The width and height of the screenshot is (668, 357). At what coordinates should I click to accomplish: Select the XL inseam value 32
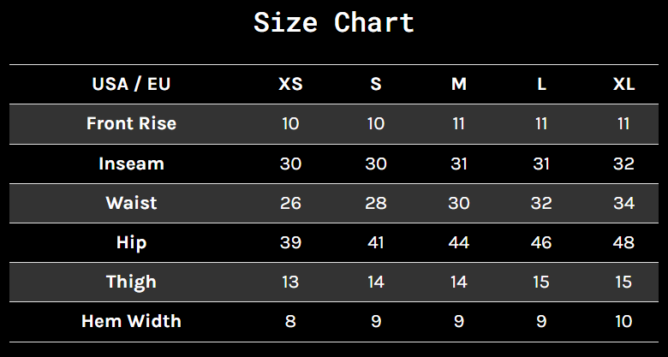pyautogui.click(x=624, y=164)
